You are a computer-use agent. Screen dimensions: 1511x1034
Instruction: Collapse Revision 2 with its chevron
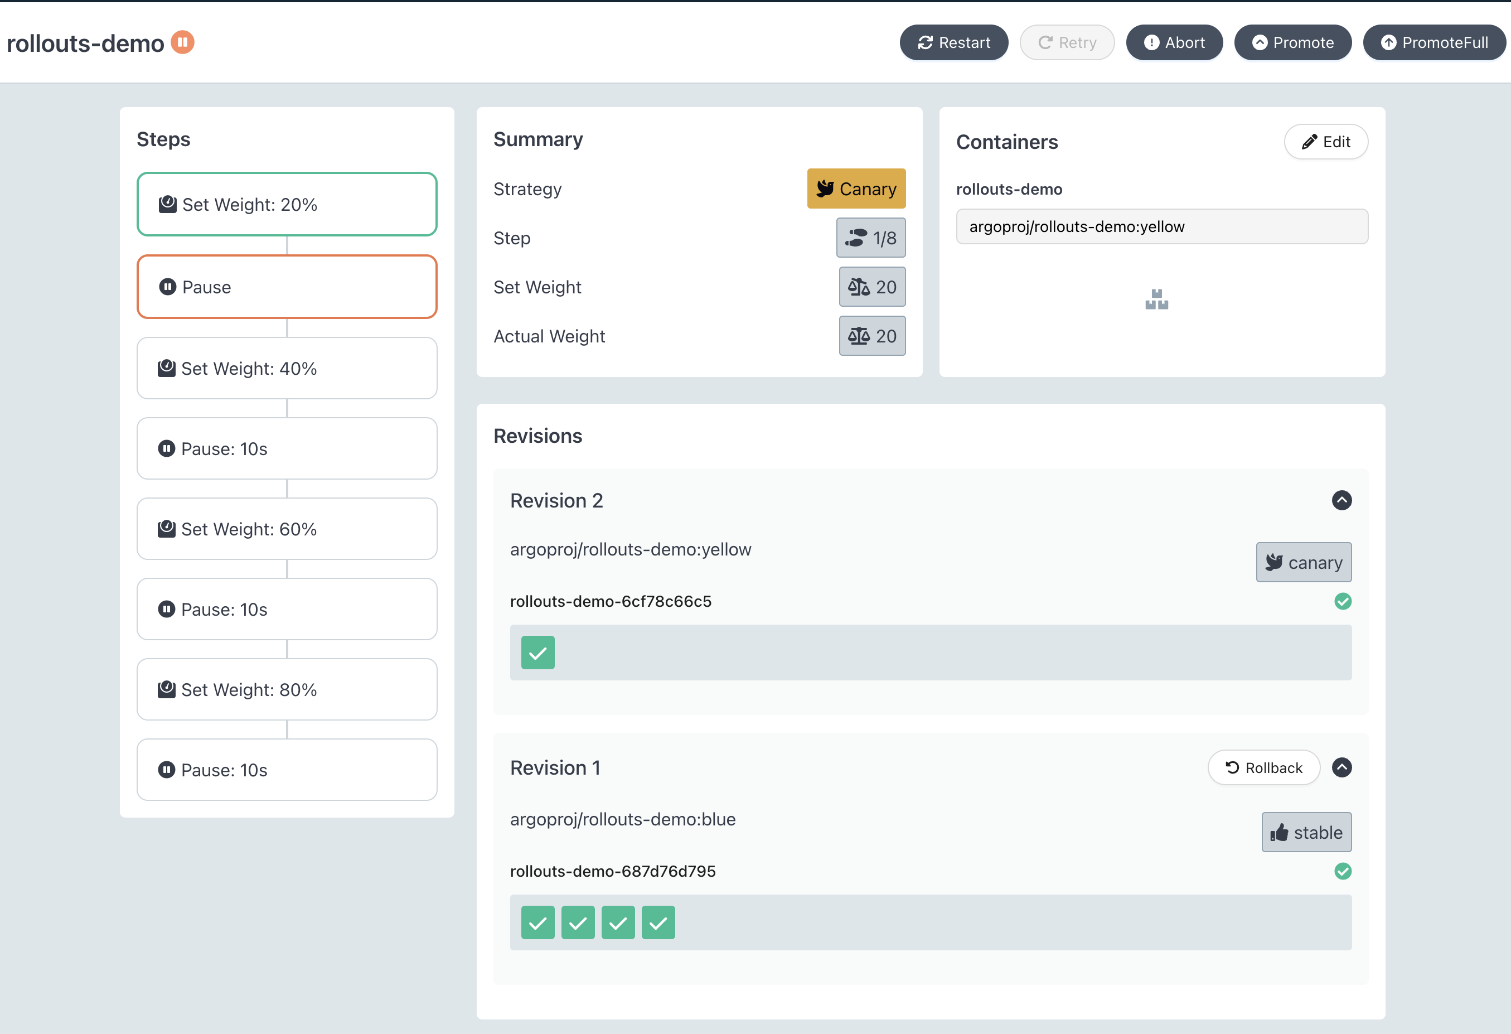tap(1342, 500)
